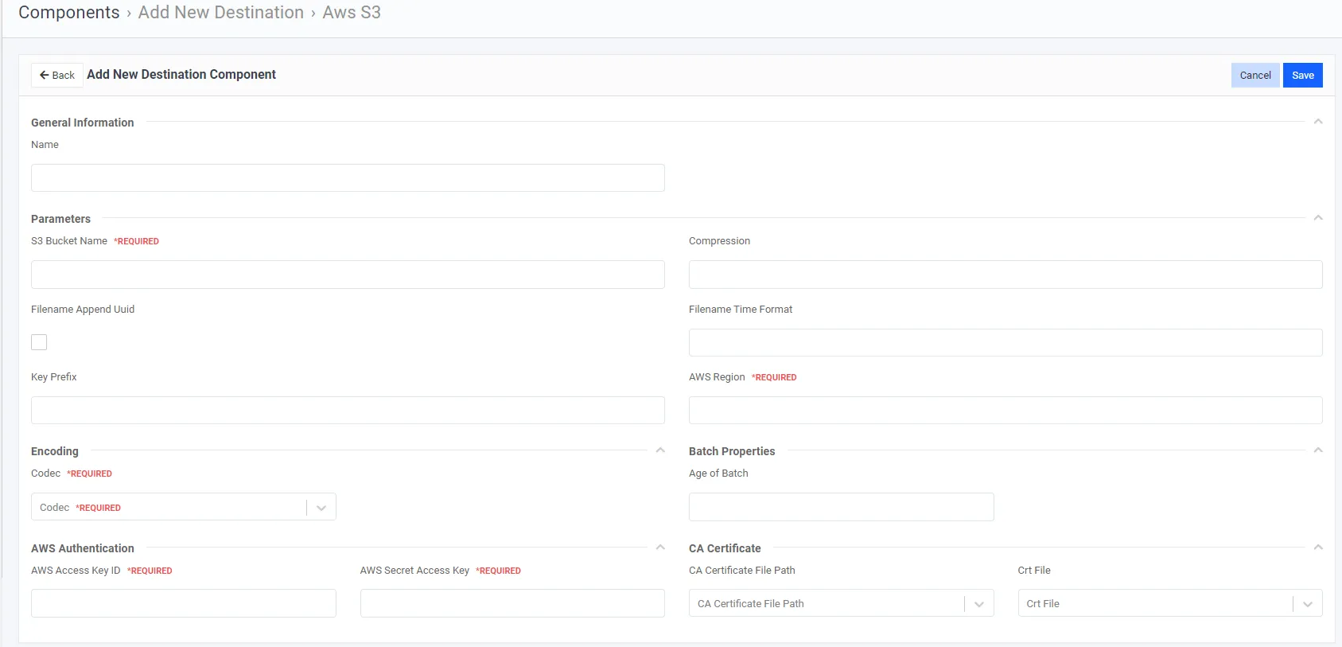
Task: Focus the Compression input field
Action: coord(1006,275)
